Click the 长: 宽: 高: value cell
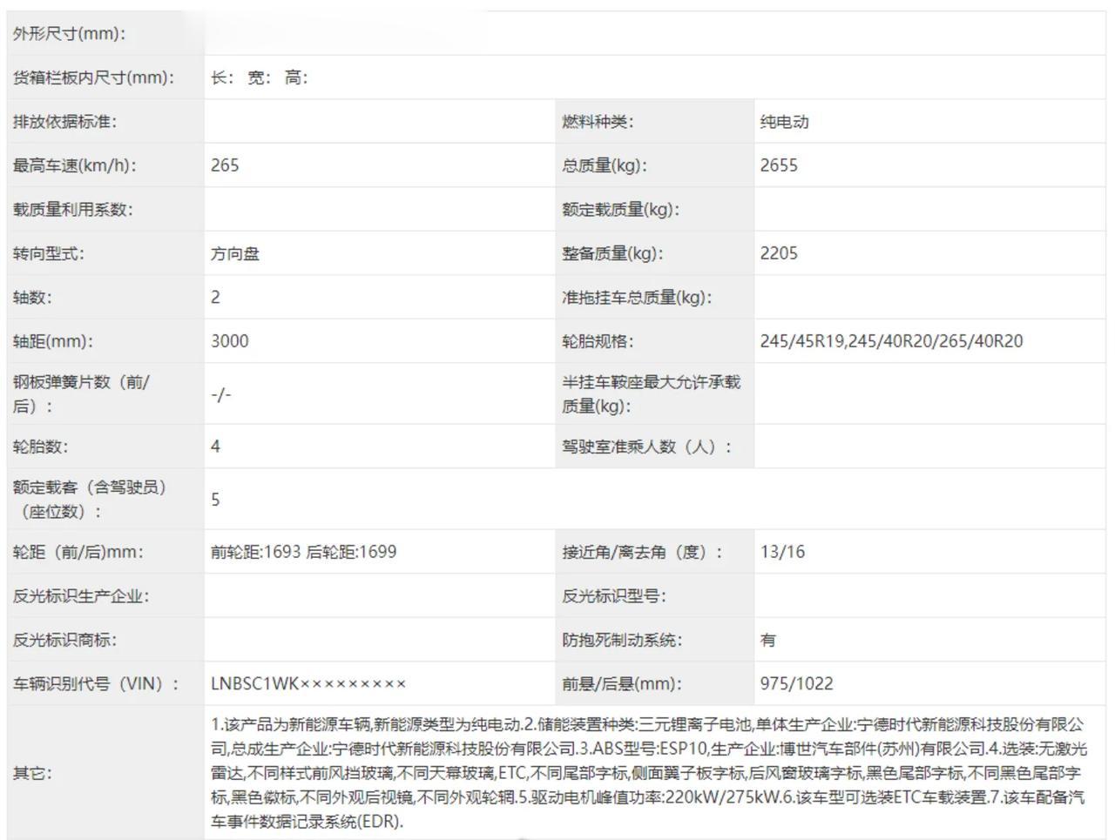The image size is (1115, 840). coord(260,77)
